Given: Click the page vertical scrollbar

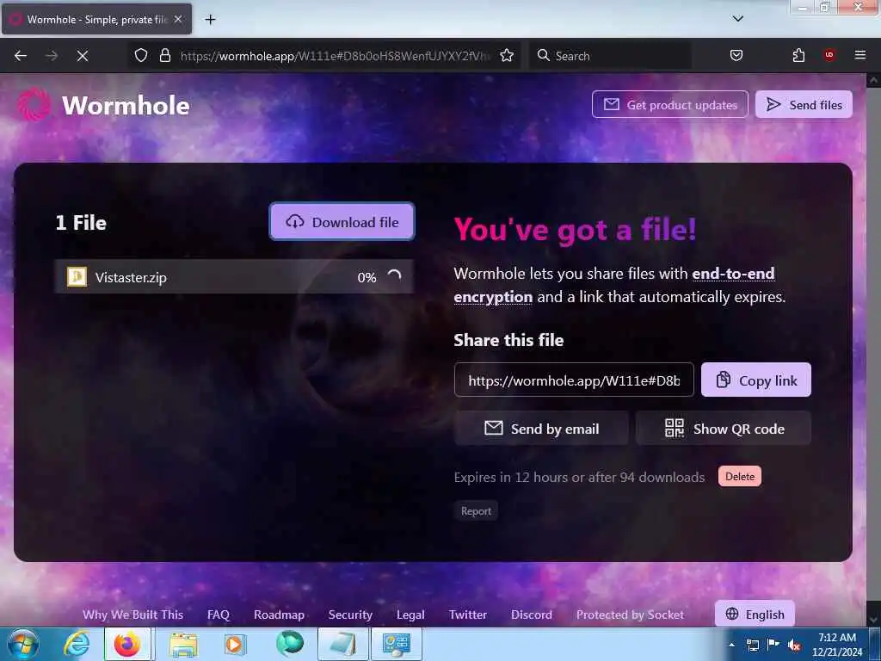Looking at the screenshot, I should pyautogui.click(x=872, y=349).
